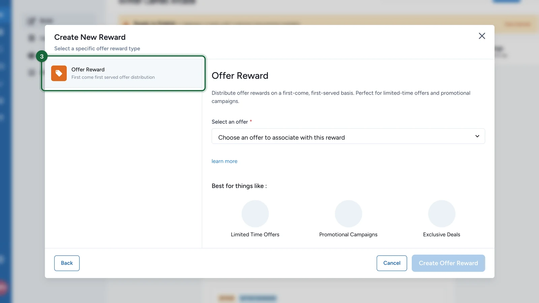Viewport: 539px width, 303px height.
Task: Click the Create Offer Reward button
Action: [448, 263]
